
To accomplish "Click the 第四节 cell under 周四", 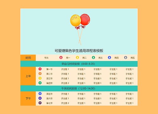I will click(113, 83).
